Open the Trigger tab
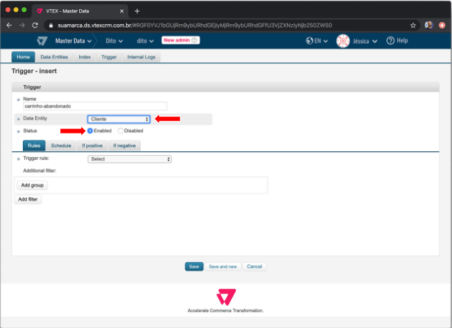Viewport: 452px width, 328px height. (x=109, y=57)
